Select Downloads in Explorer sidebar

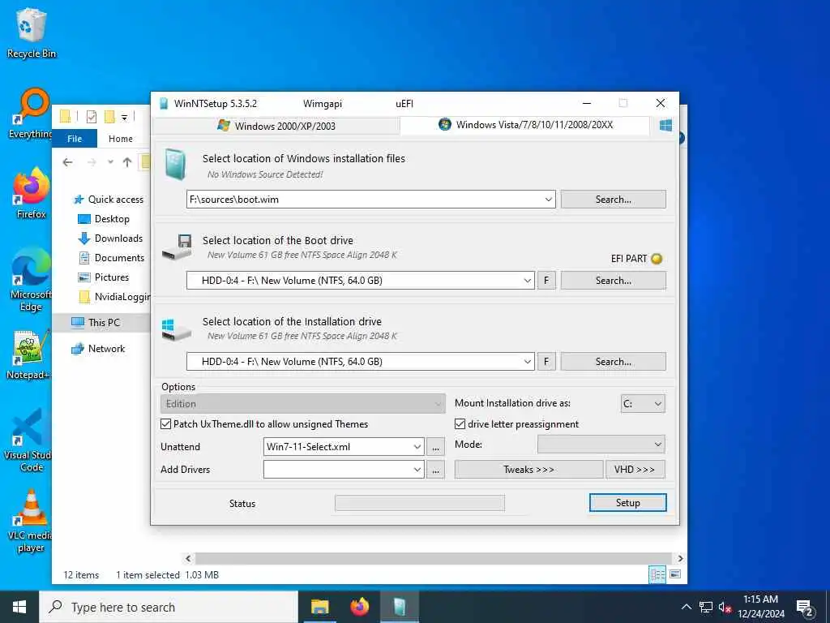110,238
